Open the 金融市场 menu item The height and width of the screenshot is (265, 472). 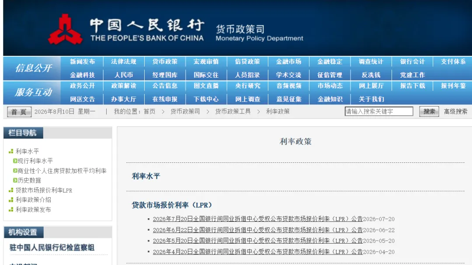pyautogui.click(x=288, y=62)
